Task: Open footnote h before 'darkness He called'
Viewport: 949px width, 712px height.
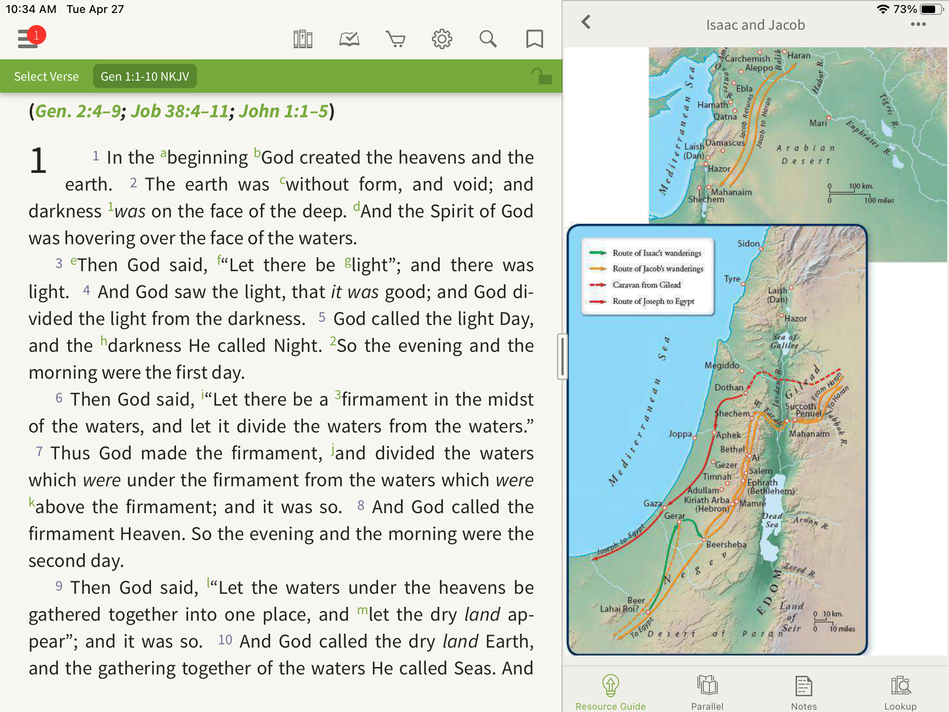Action: (x=104, y=342)
